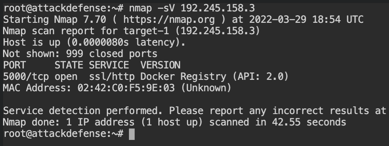Click the VERSION column header
The height and width of the screenshot is (146, 389).
point(160,65)
